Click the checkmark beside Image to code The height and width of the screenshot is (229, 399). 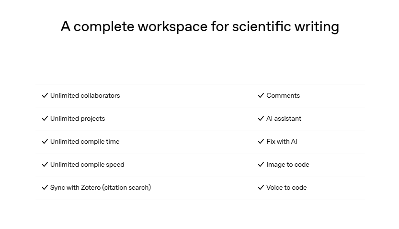point(261,164)
